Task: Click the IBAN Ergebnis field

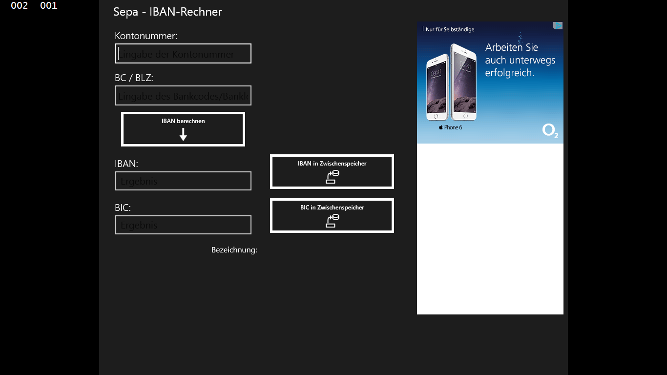Action: point(183,181)
